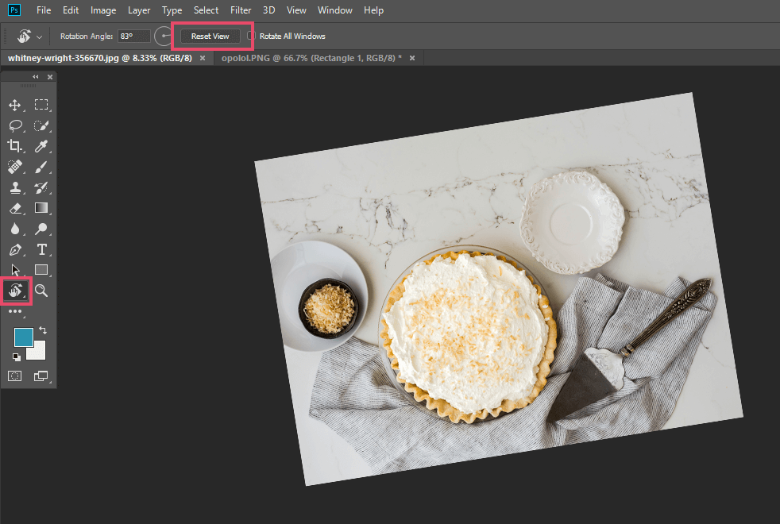Select the Move tool
780x524 pixels.
pyautogui.click(x=15, y=105)
